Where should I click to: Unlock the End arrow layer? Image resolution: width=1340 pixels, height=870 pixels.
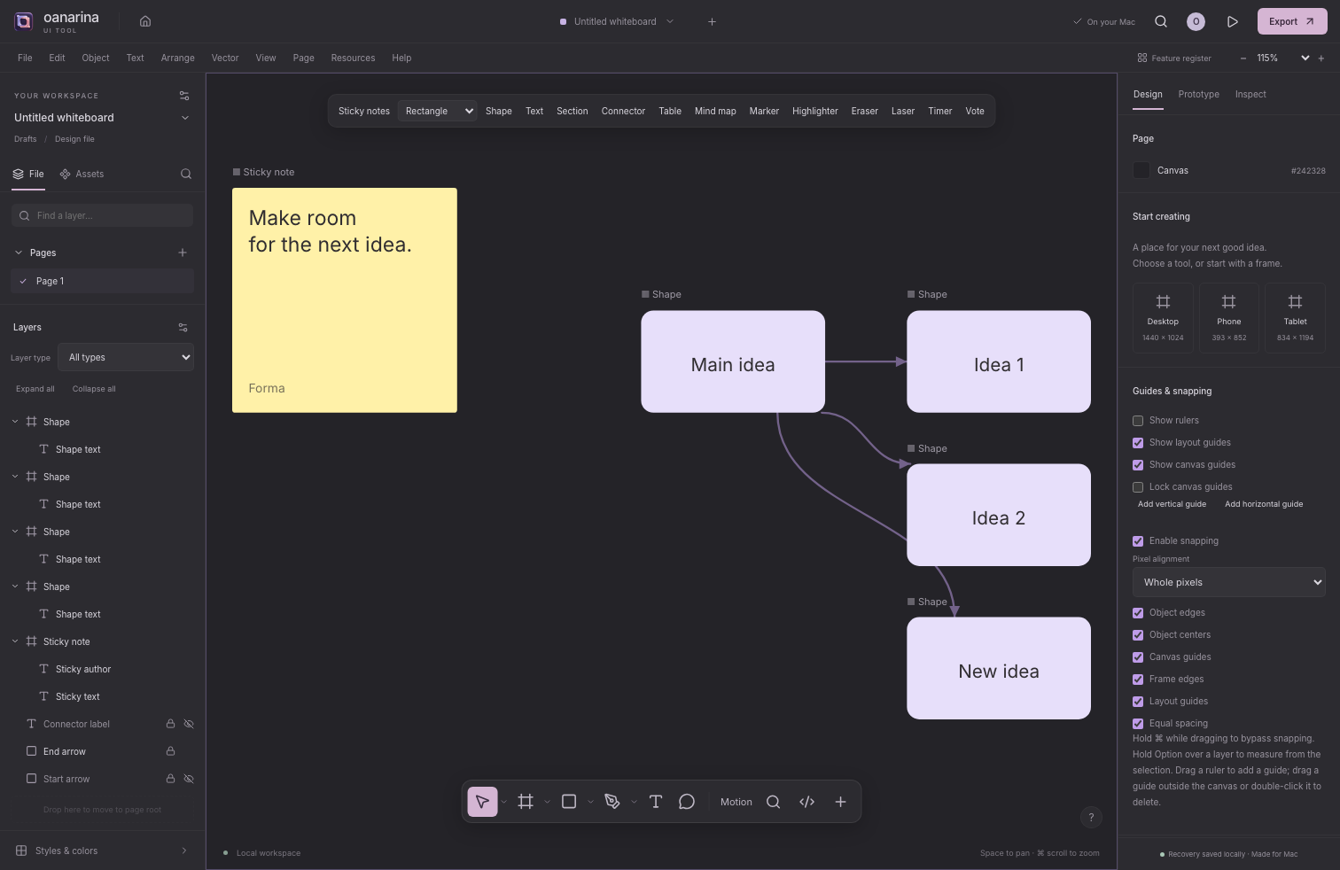170,751
